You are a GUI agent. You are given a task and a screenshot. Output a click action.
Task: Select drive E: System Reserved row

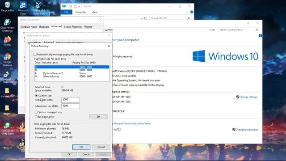pos(72,73)
